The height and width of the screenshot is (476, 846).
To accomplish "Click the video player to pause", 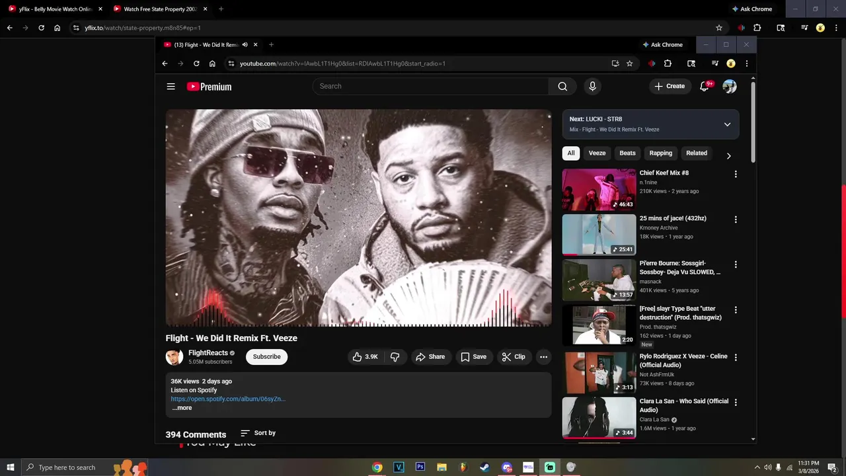I will click(358, 218).
